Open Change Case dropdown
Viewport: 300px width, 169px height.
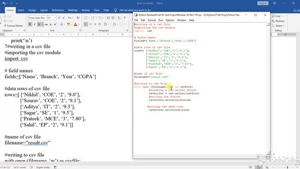click(70, 18)
